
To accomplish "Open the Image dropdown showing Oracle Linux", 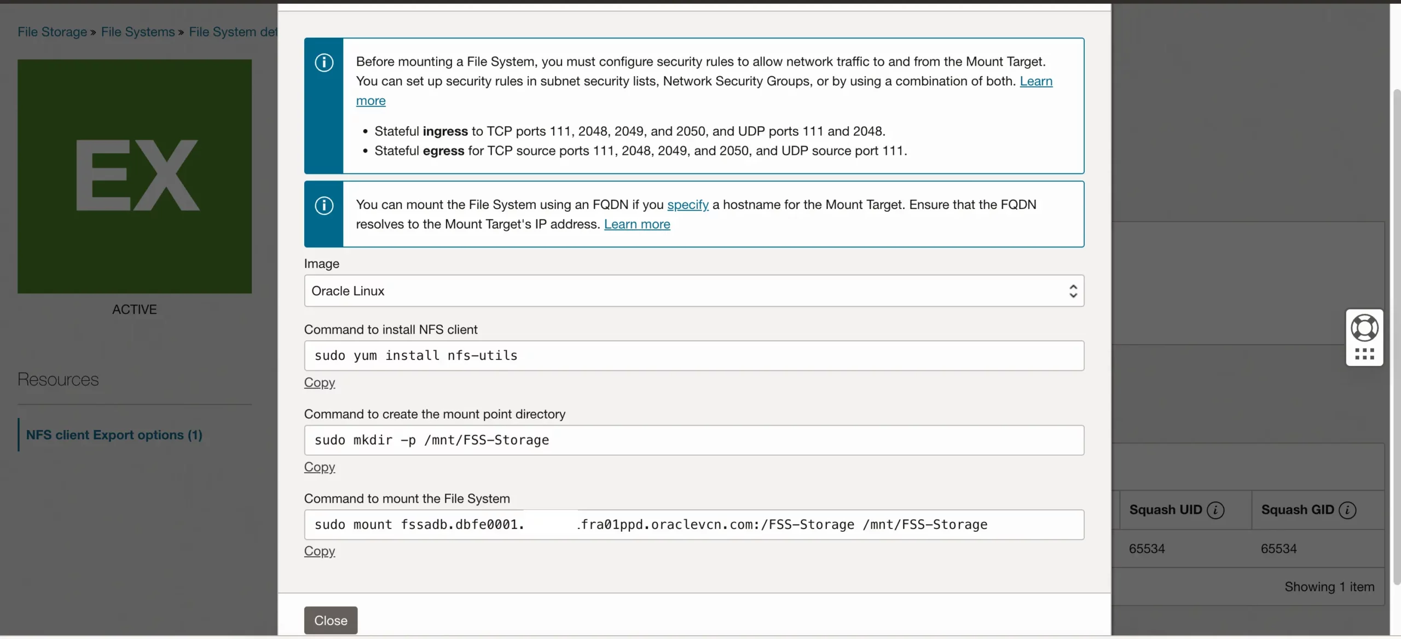I will pos(694,291).
